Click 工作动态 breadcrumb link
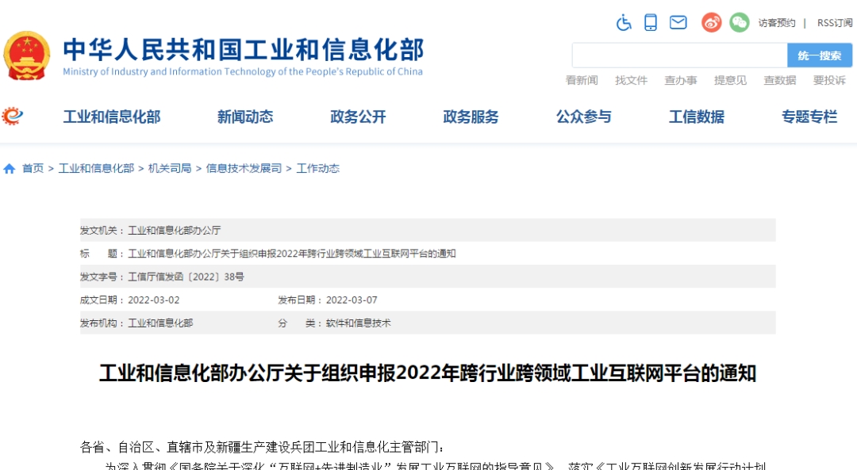The width and height of the screenshot is (857, 470). coord(317,169)
